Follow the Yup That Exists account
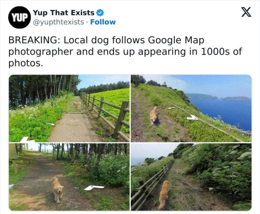The image size is (260, 214). point(103,22)
